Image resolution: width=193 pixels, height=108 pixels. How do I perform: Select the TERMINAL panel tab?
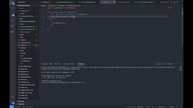pyautogui.click(x=81, y=64)
